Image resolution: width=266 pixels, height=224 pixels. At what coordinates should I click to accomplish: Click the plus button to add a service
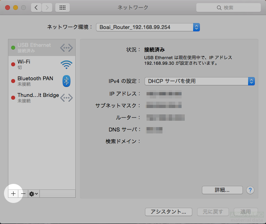pyautogui.click(x=13, y=193)
